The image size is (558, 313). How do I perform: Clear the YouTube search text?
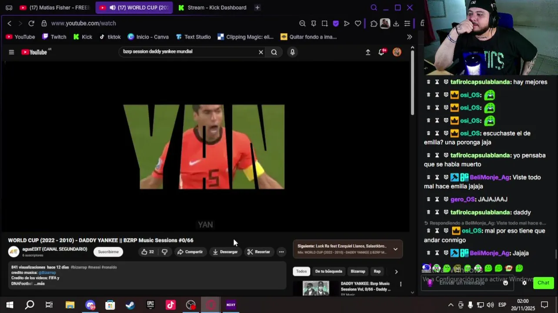click(261, 52)
